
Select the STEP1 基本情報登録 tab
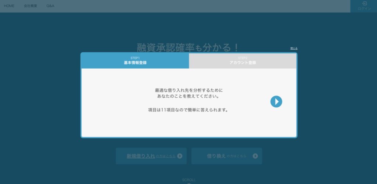pos(135,61)
